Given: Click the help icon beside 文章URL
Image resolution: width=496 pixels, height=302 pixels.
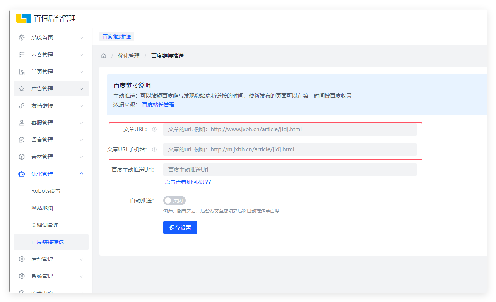Looking at the screenshot, I should [154, 129].
